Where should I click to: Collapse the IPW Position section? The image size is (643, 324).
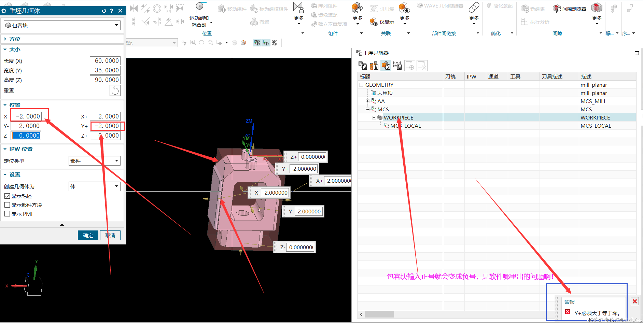pyautogui.click(x=5, y=149)
